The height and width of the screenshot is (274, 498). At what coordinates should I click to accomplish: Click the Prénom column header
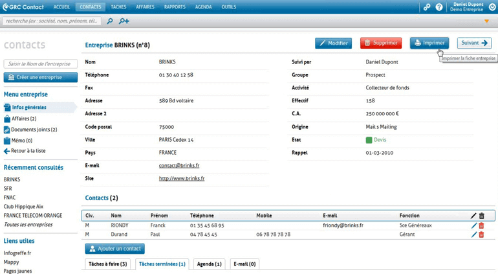click(x=159, y=216)
